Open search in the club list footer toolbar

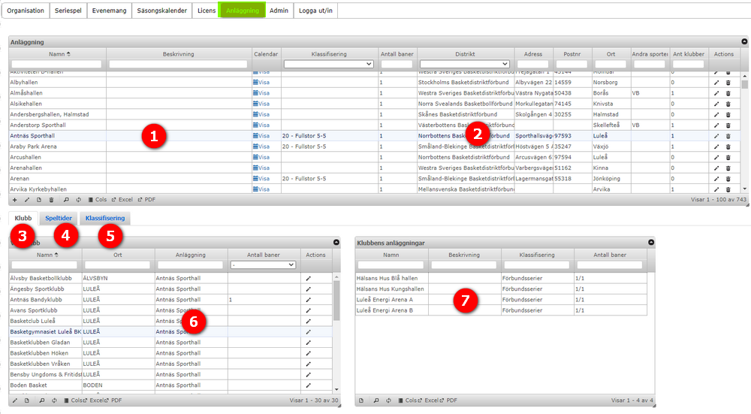(x=41, y=400)
